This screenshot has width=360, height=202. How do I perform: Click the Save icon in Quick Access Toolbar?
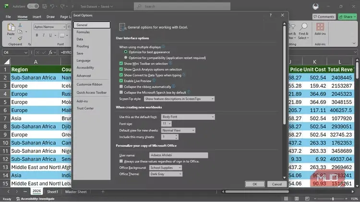(45, 6)
